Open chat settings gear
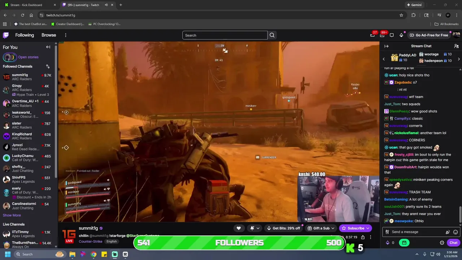This screenshot has height=260, width=462. pos(442,243)
